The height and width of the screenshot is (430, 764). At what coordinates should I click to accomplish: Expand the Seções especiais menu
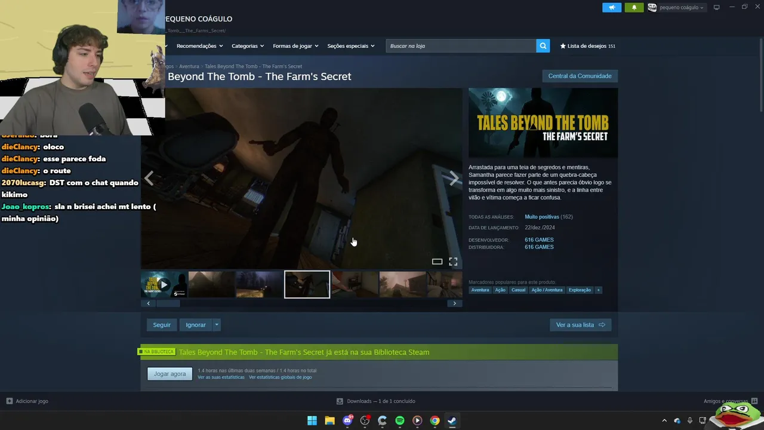click(x=351, y=46)
